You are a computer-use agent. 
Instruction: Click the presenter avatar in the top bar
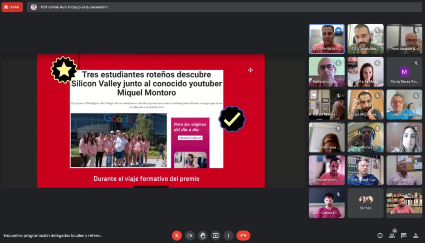point(34,7)
